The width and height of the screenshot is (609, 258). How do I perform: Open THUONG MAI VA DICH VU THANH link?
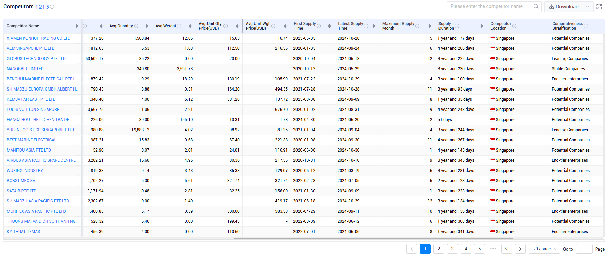[42, 221]
